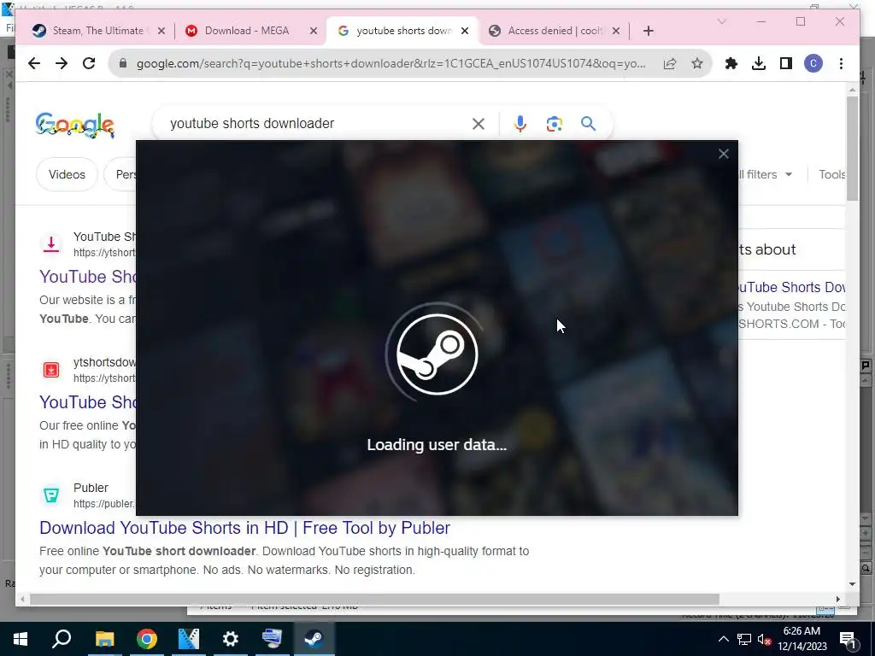Click the Chrome horizontal scrollbar thumb
875x656 pixels.
[374, 599]
